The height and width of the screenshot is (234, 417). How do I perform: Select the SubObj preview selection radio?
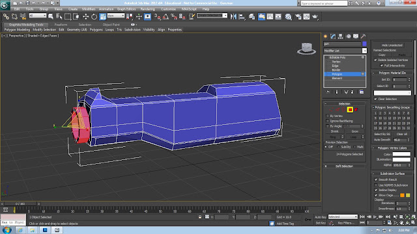(338, 147)
